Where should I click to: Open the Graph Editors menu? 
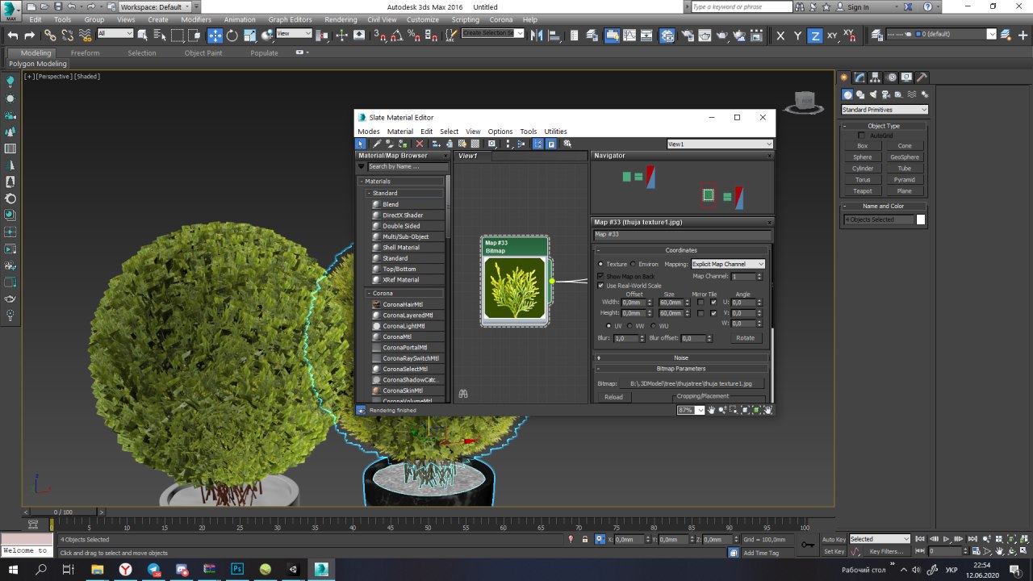tap(290, 19)
